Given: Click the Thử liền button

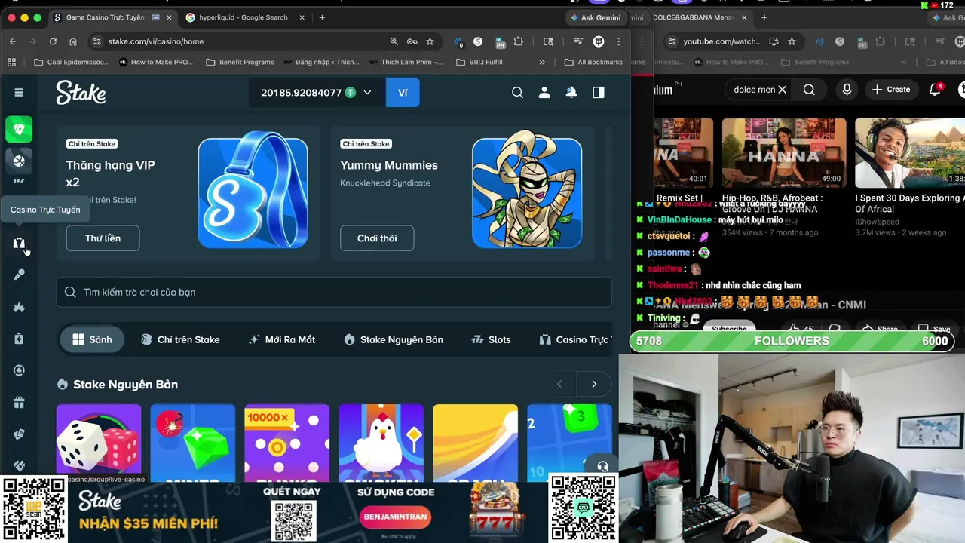Looking at the screenshot, I should tap(103, 238).
